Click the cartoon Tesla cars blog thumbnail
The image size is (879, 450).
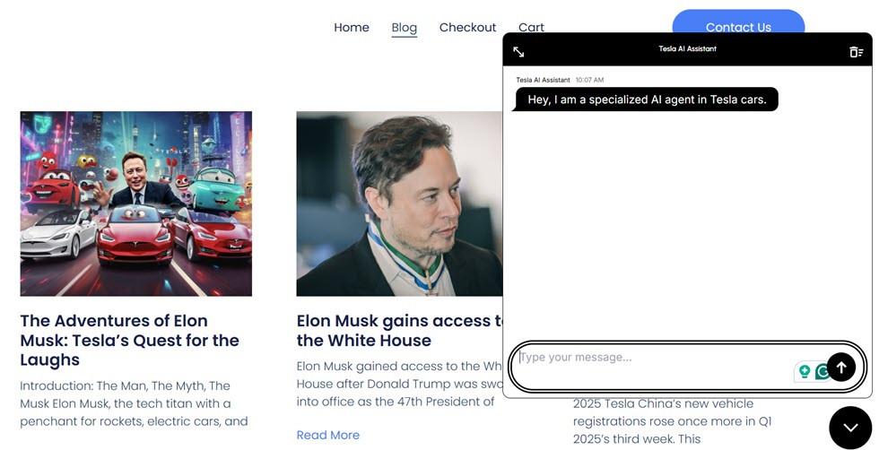136,203
